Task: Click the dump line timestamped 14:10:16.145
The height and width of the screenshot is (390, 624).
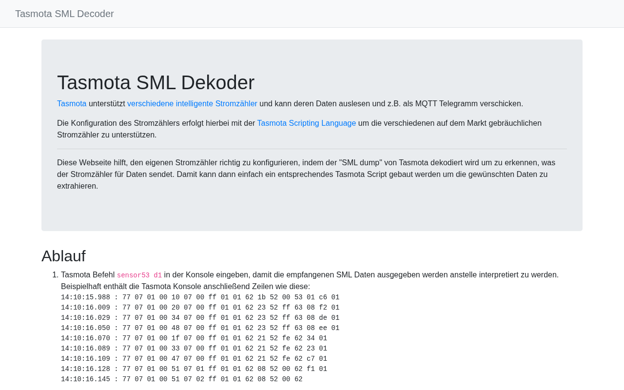Action: click(182, 379)
